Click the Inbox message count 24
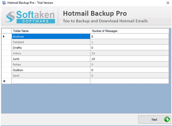Screen dimensions: 172x126 pos(130,53)
